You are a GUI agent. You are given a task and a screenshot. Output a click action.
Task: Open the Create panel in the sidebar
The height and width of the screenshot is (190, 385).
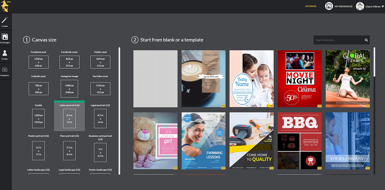(5, 22)
